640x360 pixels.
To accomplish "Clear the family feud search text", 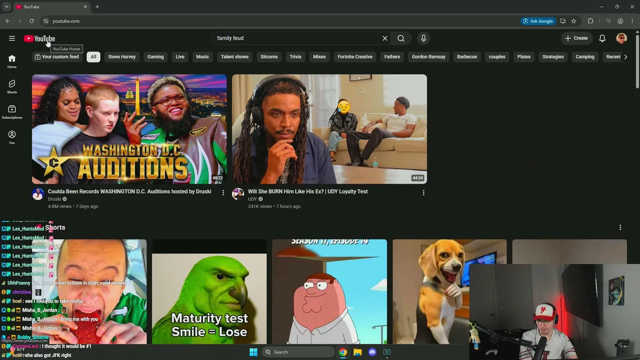I will tap(385, 38).
